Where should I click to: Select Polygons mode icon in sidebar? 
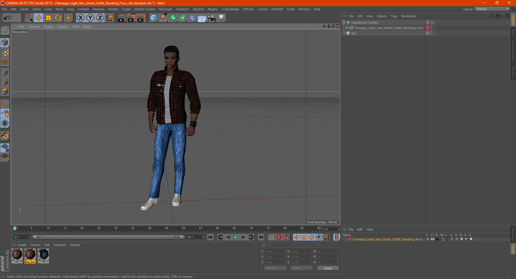click(x=5, y=91)
